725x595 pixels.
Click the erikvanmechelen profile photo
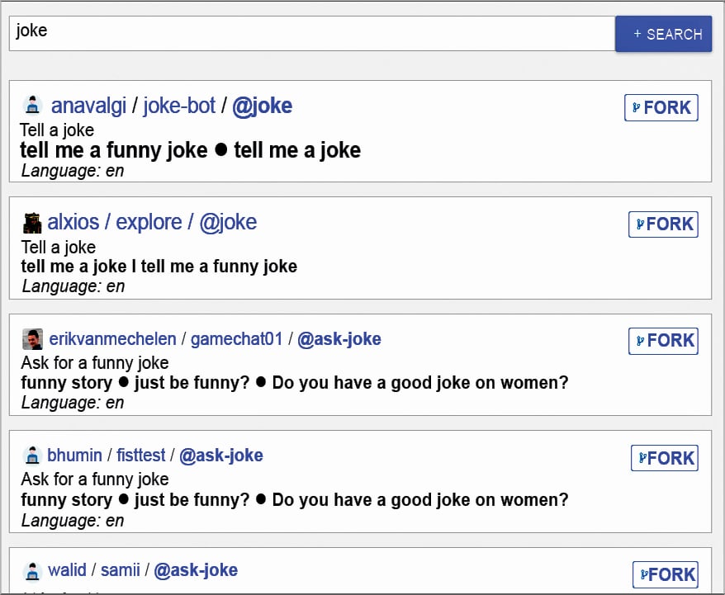point(32,339)
